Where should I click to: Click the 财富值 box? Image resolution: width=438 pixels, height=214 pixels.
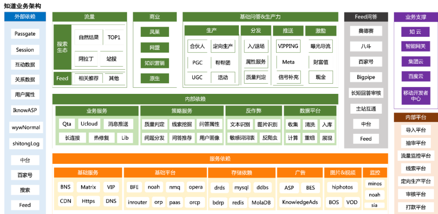click(321, 62)
